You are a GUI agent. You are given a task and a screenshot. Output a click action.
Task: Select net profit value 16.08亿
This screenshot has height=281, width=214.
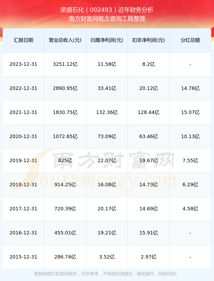point(107,185)
